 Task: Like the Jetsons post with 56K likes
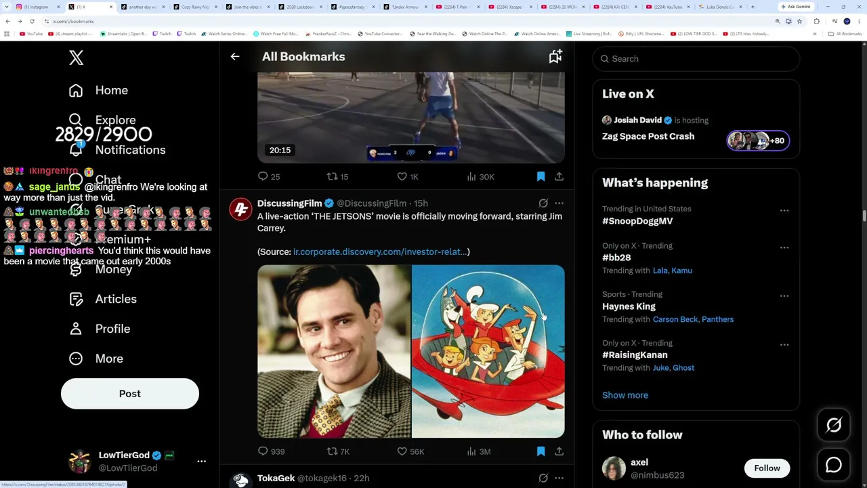click(x=410, y=451)
